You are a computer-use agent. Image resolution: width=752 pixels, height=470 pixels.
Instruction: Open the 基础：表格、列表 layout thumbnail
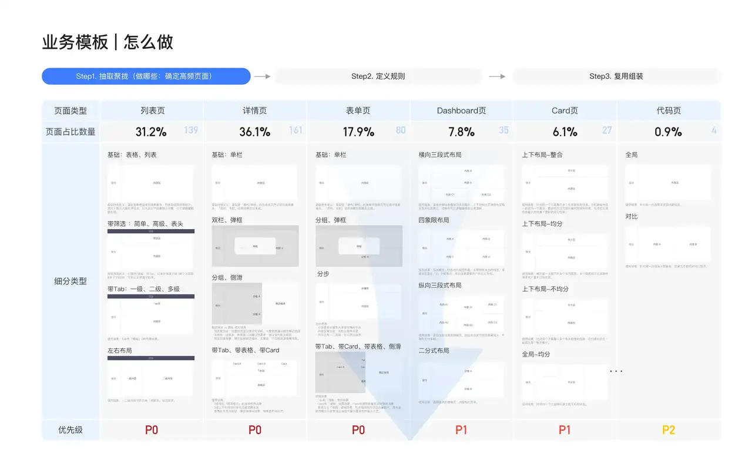[x=150, y=183]
